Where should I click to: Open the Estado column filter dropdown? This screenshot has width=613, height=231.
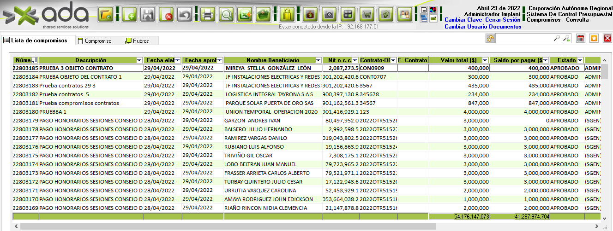tap(580, 61)
